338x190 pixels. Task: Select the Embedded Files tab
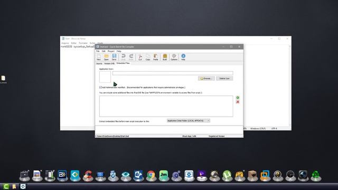[123, 63]
